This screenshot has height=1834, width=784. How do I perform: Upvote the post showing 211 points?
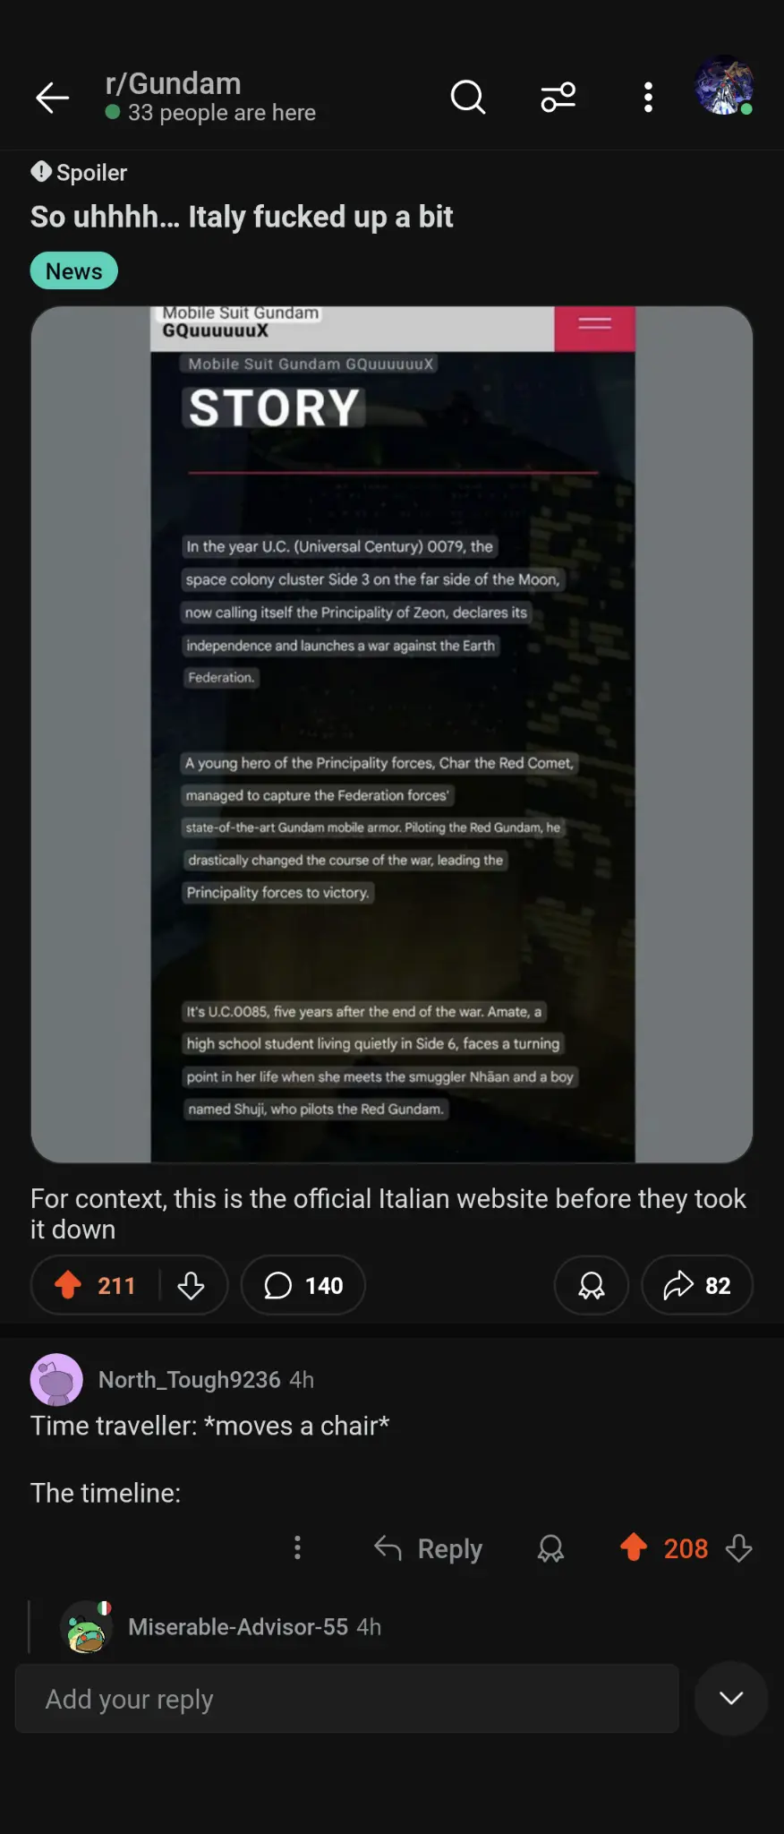68,1285
